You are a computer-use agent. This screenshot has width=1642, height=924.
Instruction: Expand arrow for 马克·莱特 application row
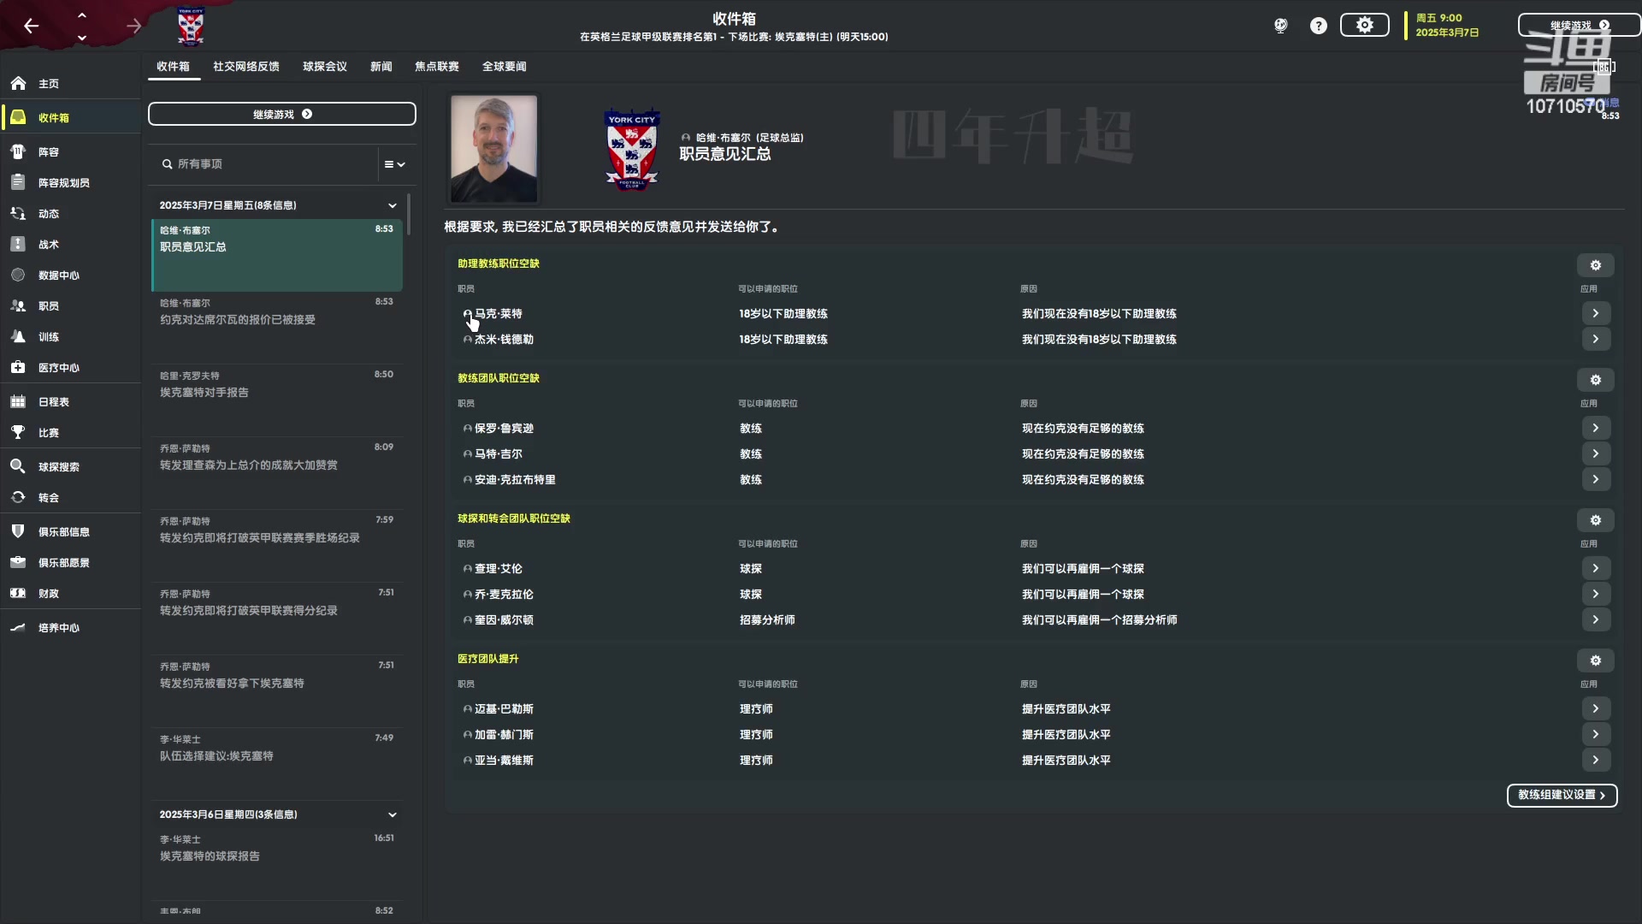pyautogui.click(x=1595, y=314)
